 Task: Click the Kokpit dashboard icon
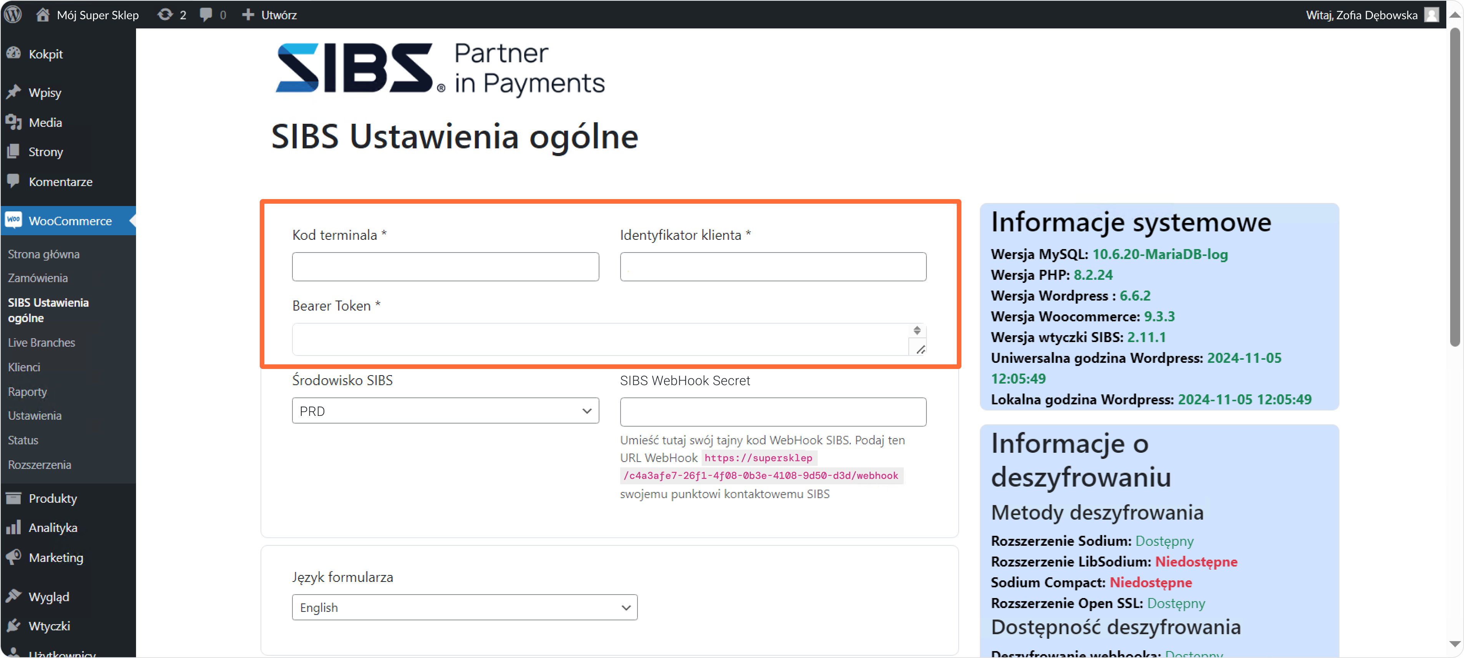click(x=13, y=53)
